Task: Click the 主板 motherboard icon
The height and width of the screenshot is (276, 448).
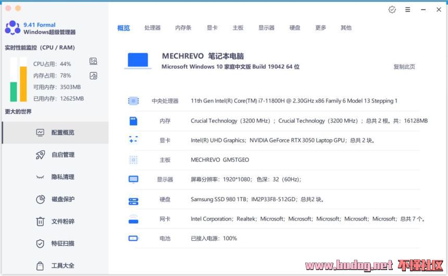Action: click(133, 160)
